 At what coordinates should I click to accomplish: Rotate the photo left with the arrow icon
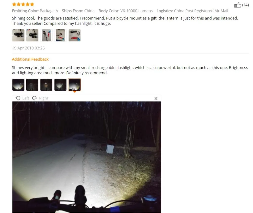(18, 98)
